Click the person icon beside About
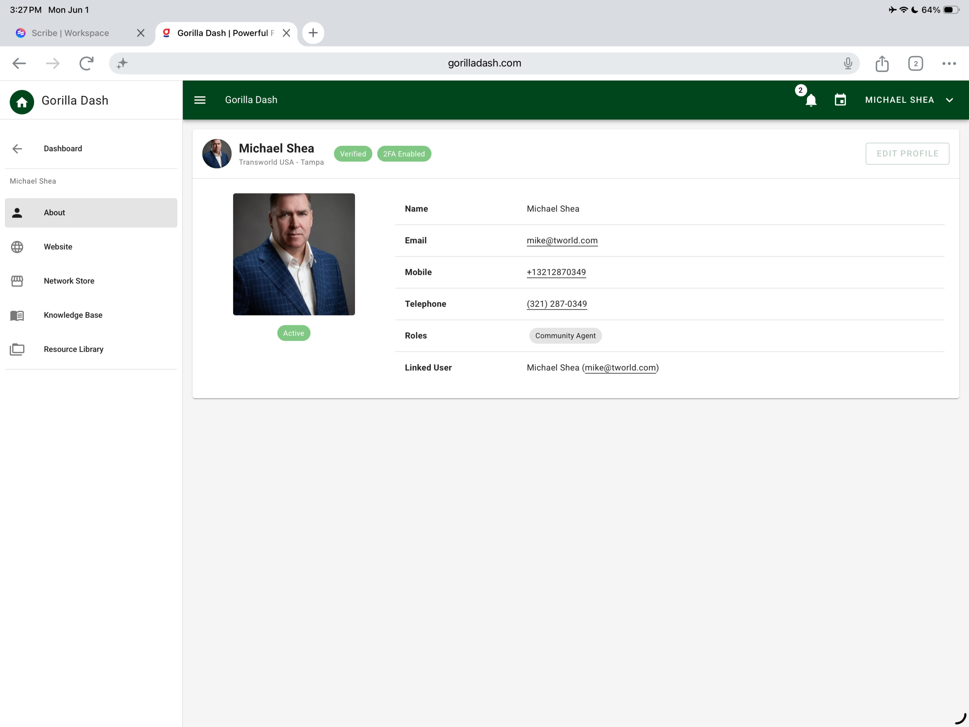969x727 pixels. (17, 213)
